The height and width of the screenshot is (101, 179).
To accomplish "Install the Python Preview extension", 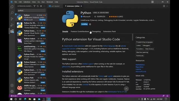I will click(x=43, y=59).
